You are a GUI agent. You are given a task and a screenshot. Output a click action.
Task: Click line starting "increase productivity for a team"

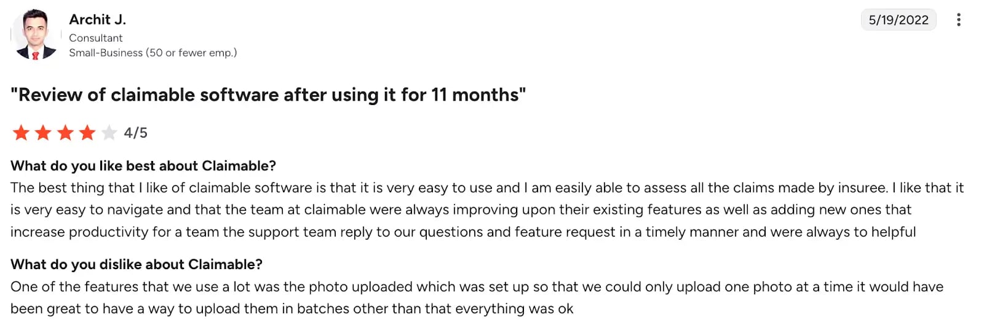tap(462, 232)
